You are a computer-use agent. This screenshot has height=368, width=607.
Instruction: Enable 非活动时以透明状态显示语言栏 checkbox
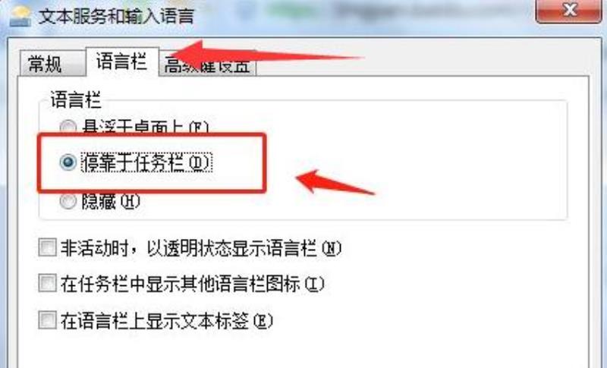(x=47, y=247)
